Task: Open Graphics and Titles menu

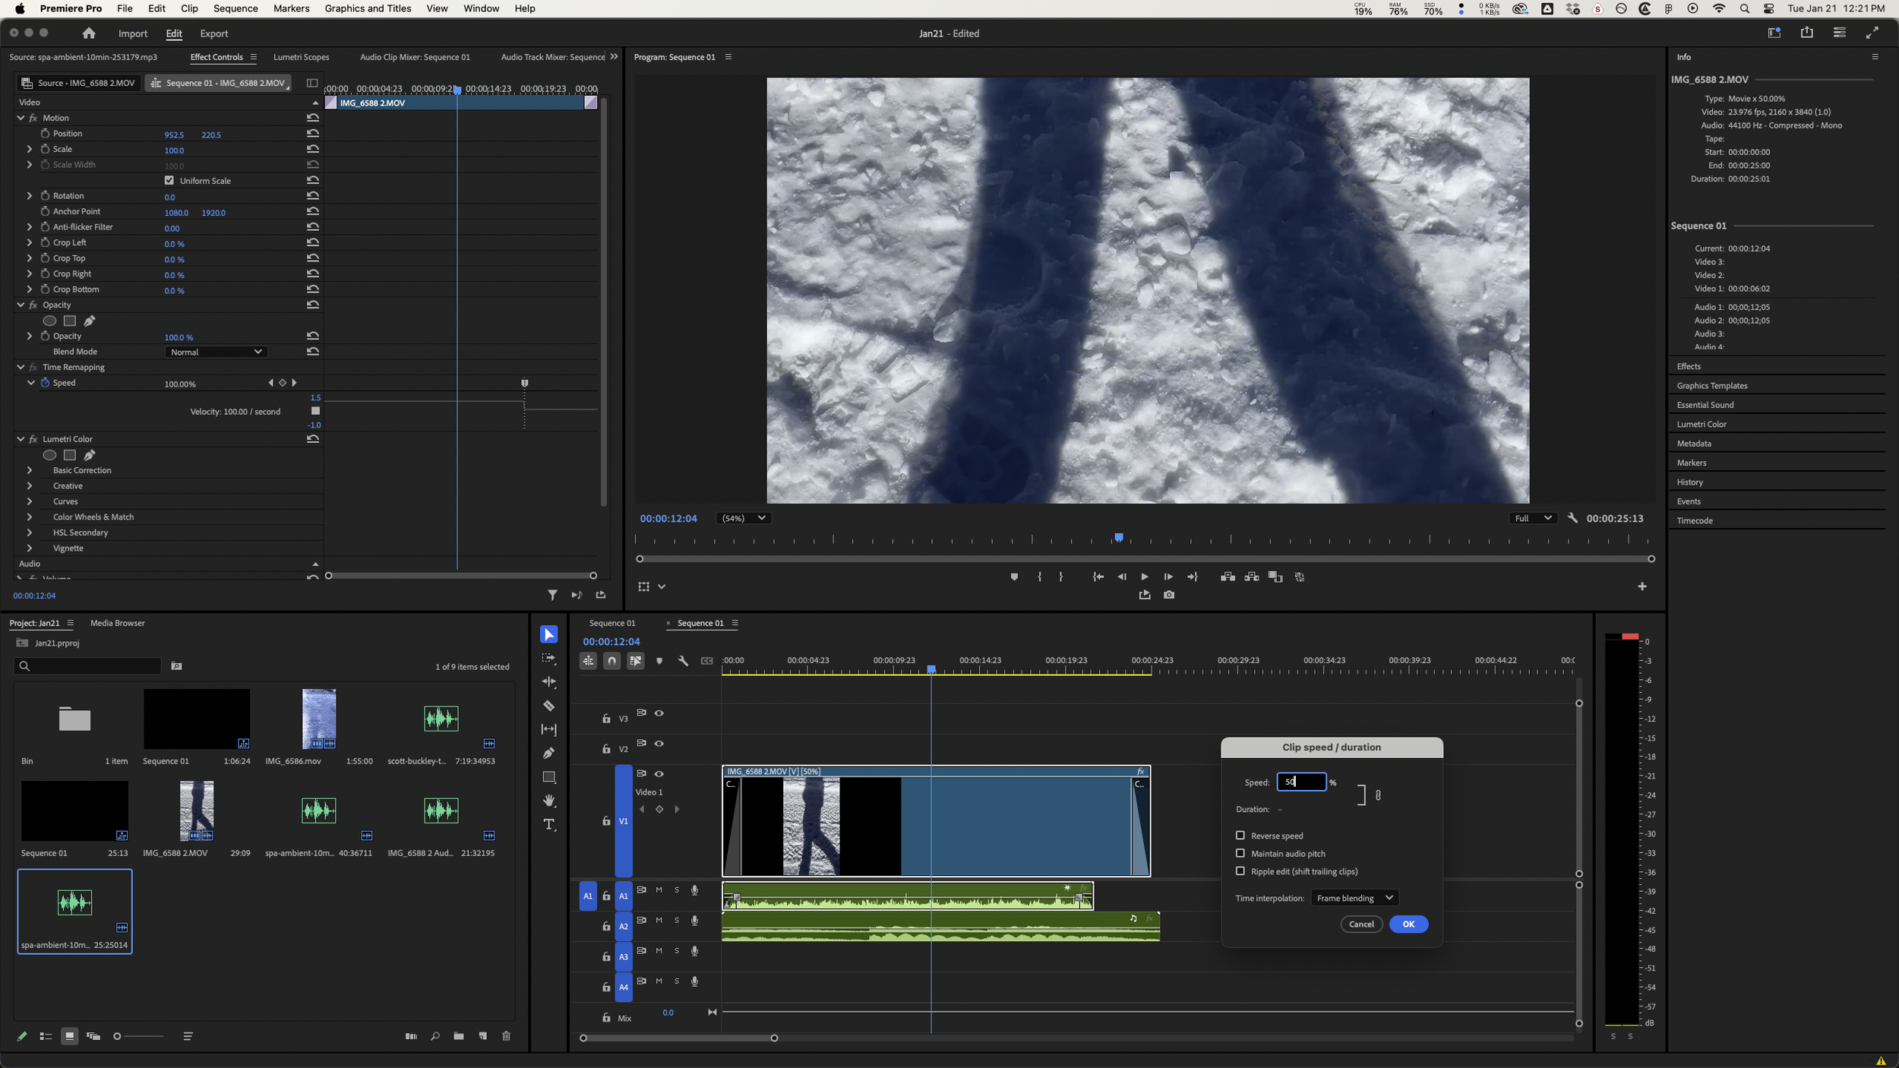Action: pyautogui.click(x=368, y=8)
